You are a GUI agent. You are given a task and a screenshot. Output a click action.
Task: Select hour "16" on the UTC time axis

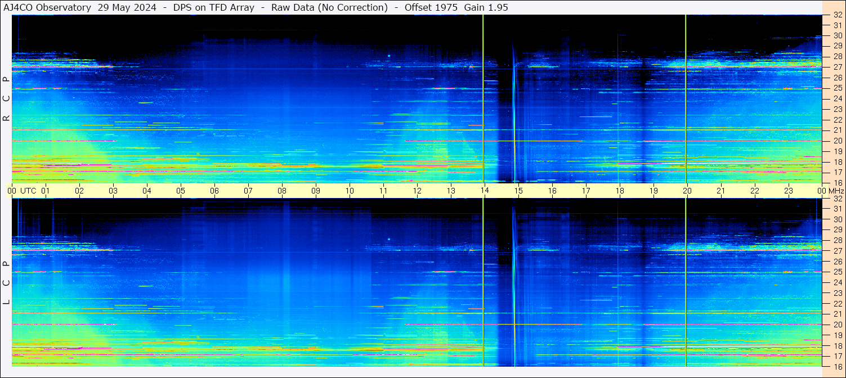[552, 191]
